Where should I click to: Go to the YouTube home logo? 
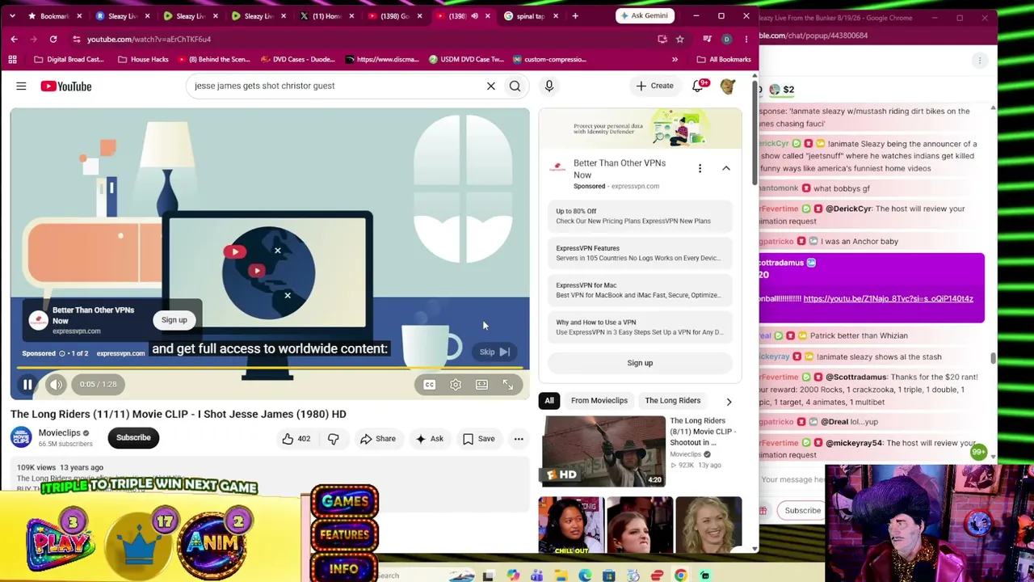click(66, 86)
